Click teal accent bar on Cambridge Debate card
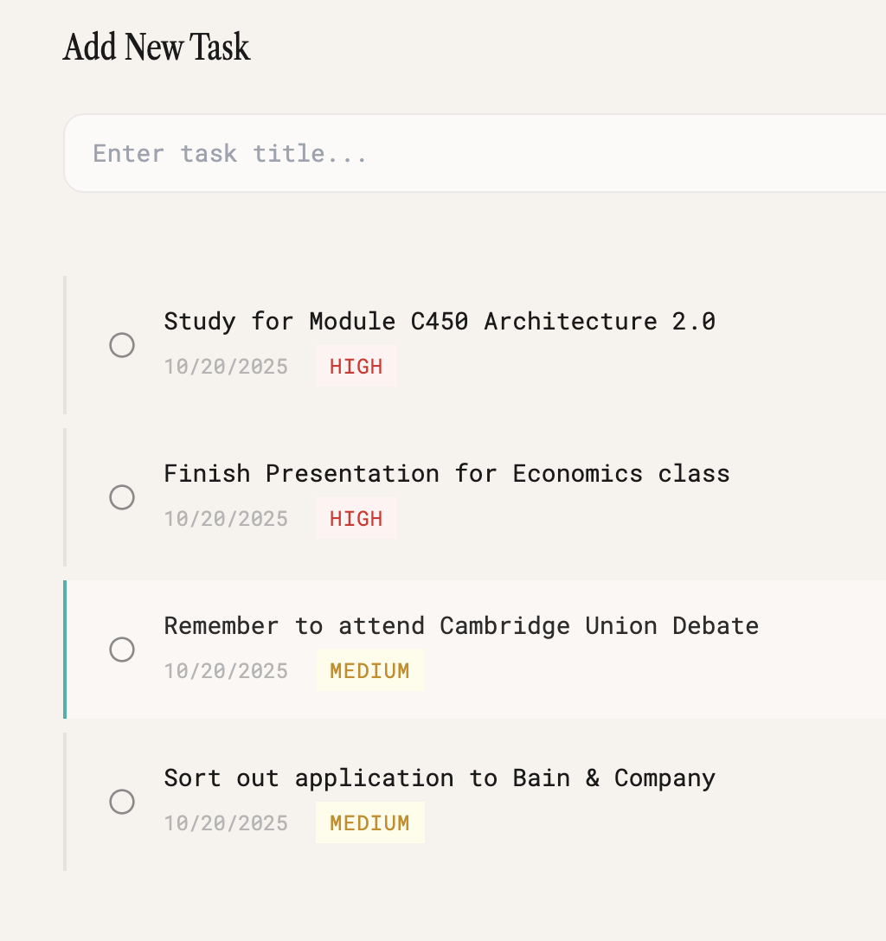 pos(65,650)
